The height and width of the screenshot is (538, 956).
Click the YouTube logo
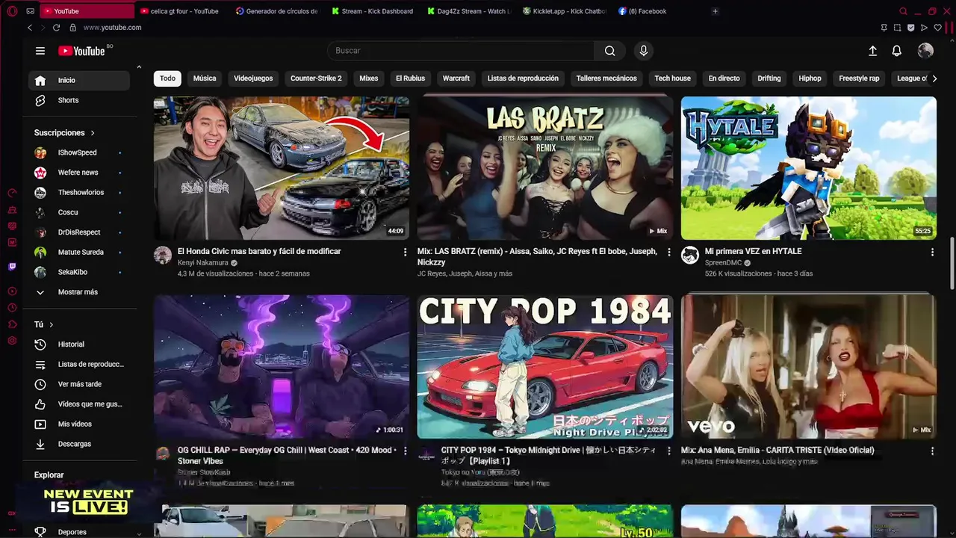tap(82, 51)
